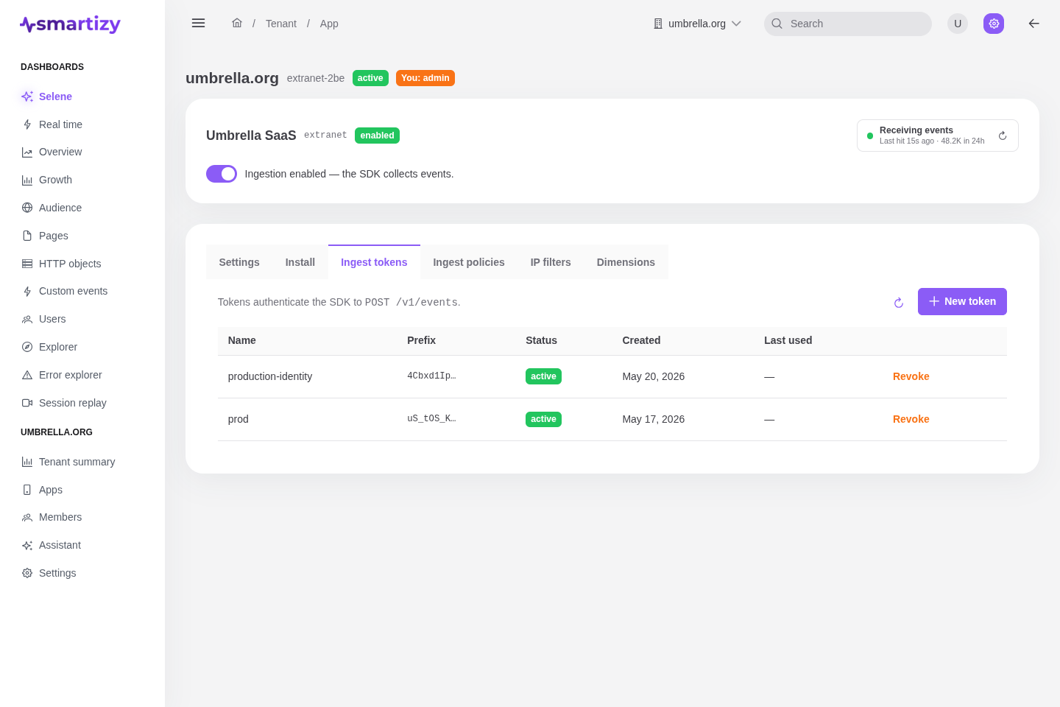Open the purple settings gear icon
Viewport: 1060px width, 707px height.
994,24
